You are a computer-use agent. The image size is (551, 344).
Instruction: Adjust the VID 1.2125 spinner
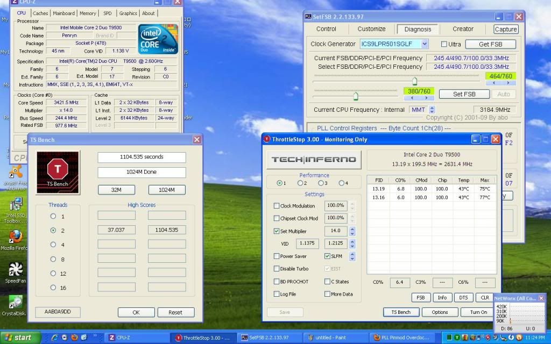tap(352, 243)
